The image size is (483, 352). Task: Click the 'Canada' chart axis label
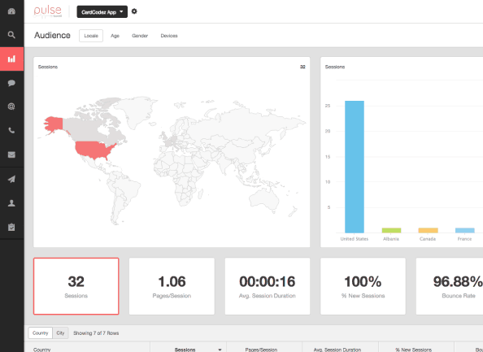pyautogui.click(x=428, y=239)
